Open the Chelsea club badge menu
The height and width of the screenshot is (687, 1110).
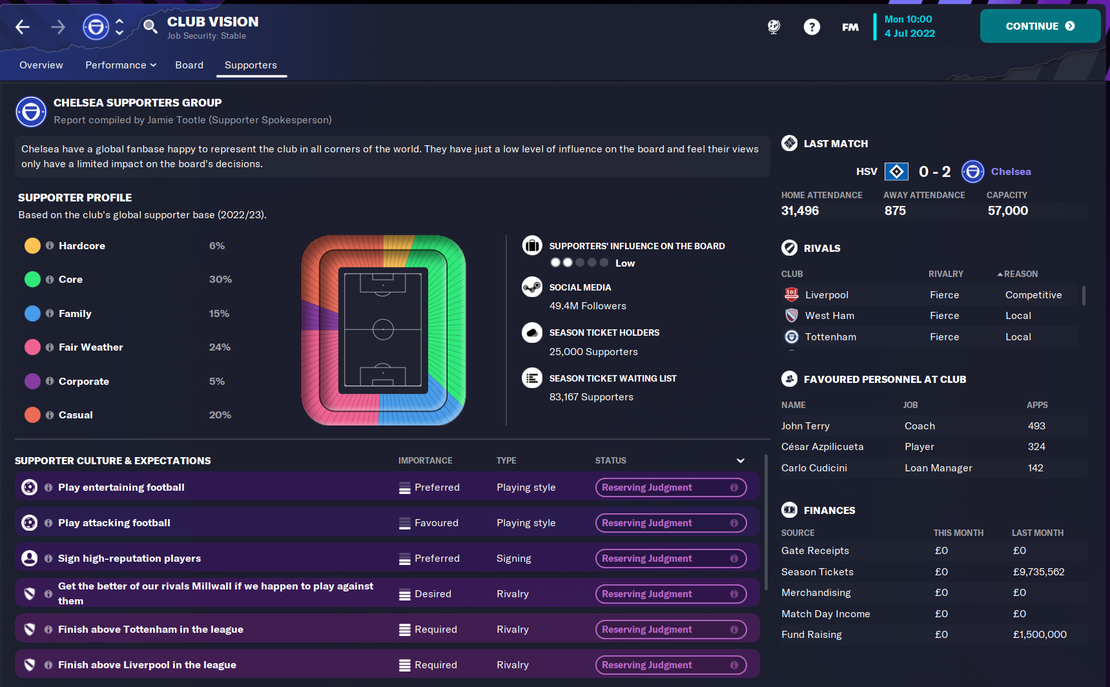click(96, 26)
